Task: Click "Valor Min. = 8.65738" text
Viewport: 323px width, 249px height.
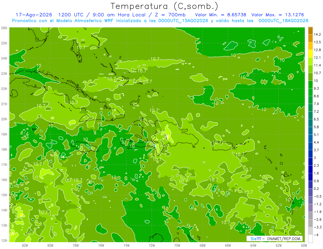Action: [220, 15]
